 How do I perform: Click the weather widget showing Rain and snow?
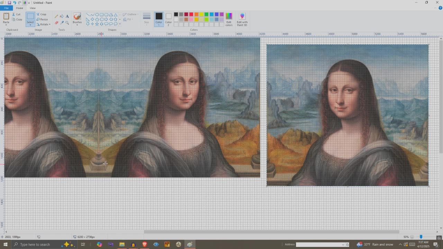point(375,245)
